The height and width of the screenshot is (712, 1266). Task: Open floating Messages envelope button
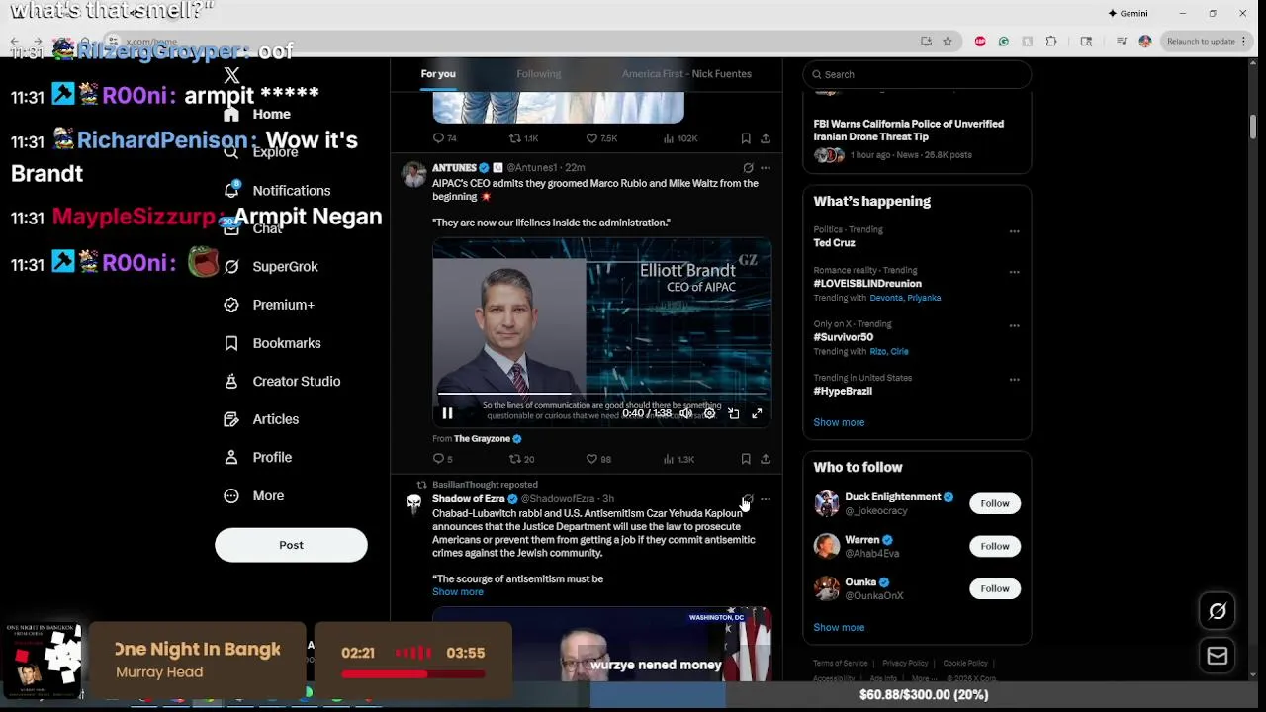coord(1218,656)
